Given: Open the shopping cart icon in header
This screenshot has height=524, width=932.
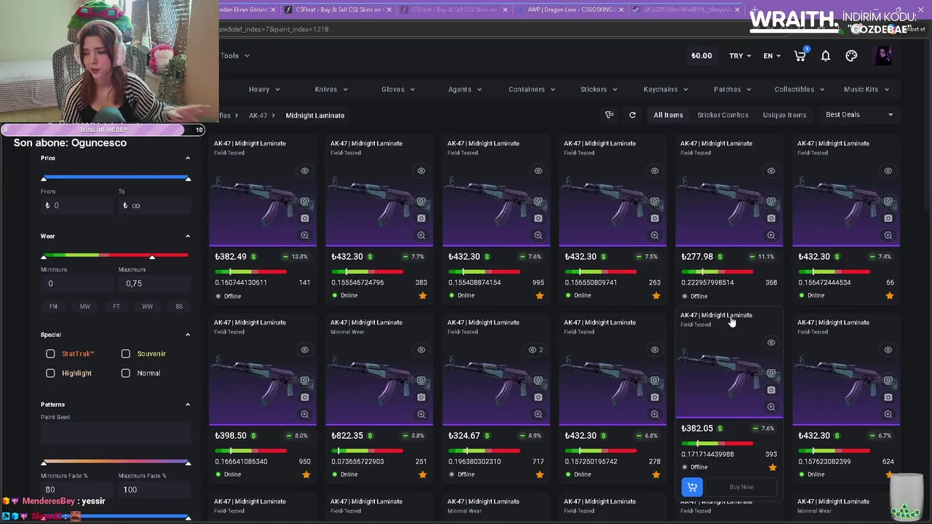Looking at the screenshot, I should point(799,56).
